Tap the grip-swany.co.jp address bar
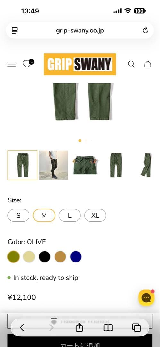 (80, 31)
